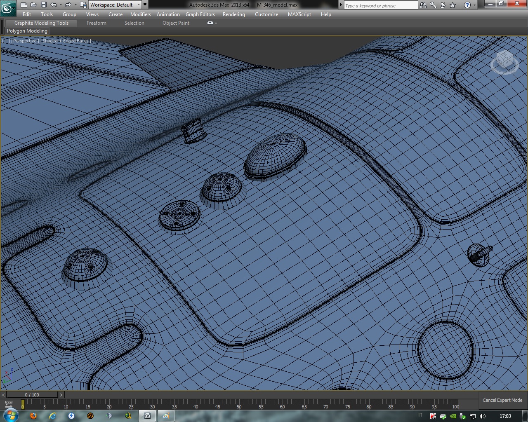Click the binoculars search icon
This screenshot has height=422, width=528.
pyautogui.click(x=423, y=5)
